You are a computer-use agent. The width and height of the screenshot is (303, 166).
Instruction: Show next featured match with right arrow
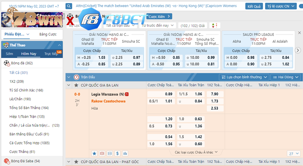tap(298, 51)
